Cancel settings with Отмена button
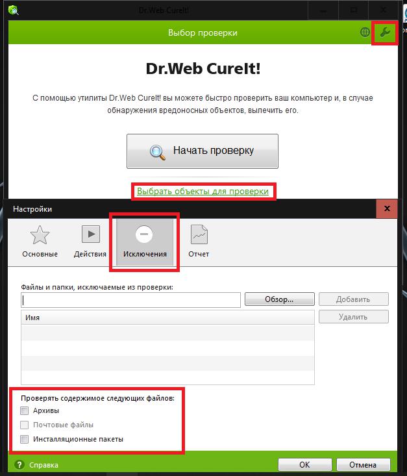The image size is (407, 476). pos(363,465)
